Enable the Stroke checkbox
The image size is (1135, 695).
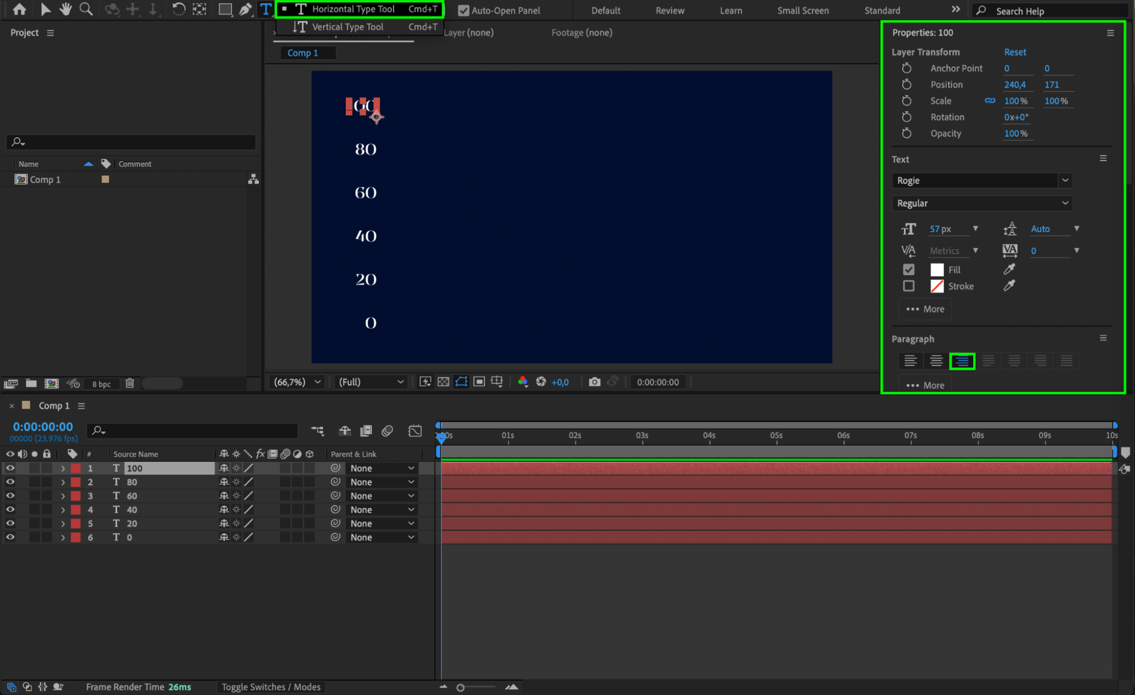click(x=908, y=286)
